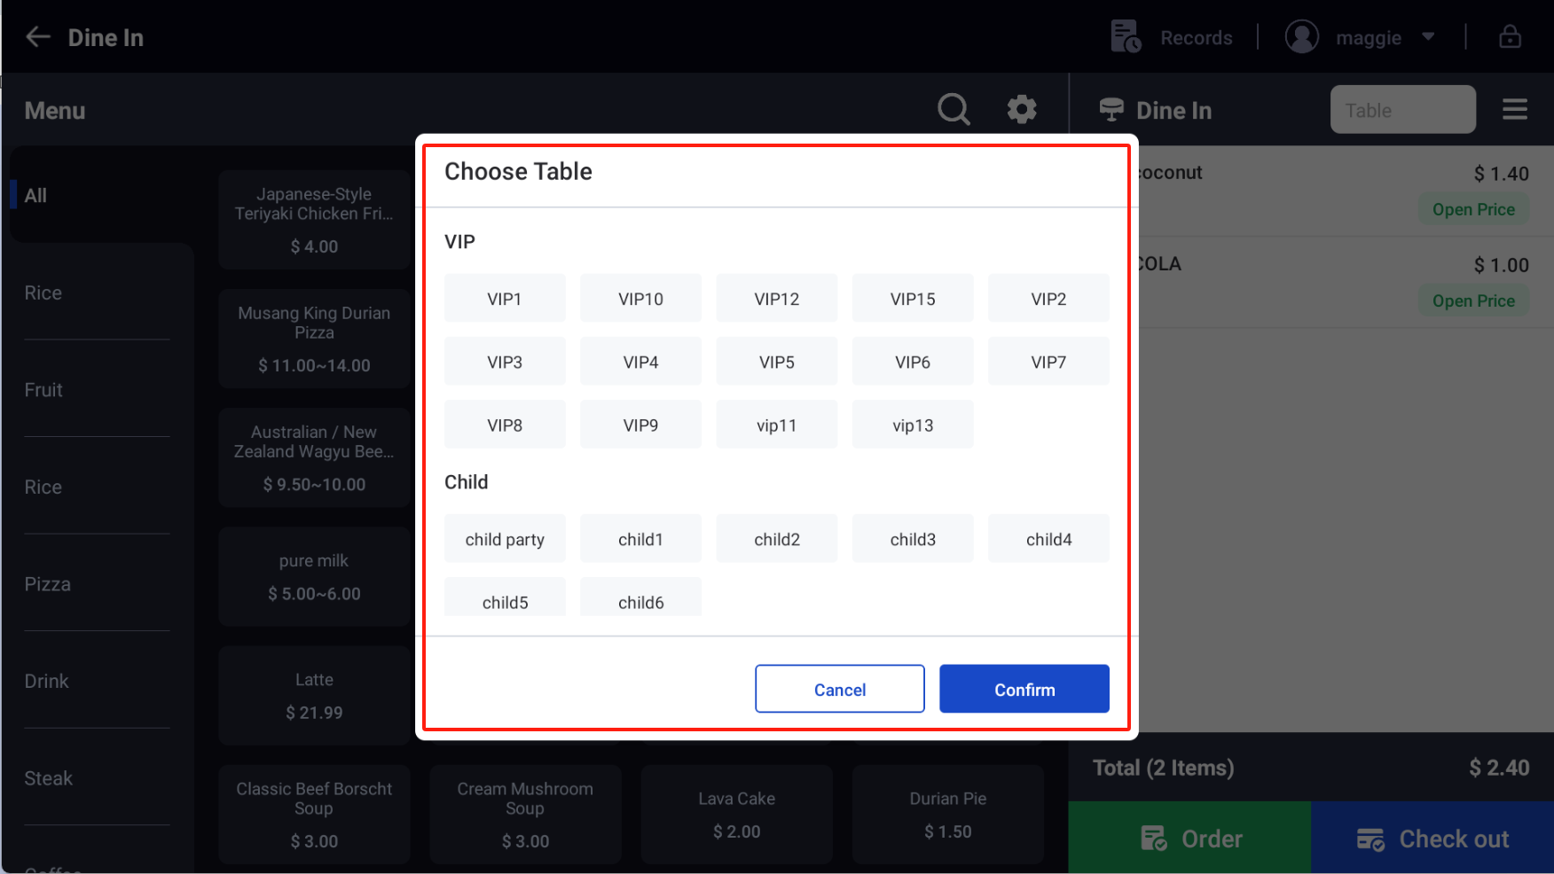The width and height of the screenshot is (1554, 874).
Task: Choose the Cream Mushroom Soup item
Action: (x=524, y=813)
